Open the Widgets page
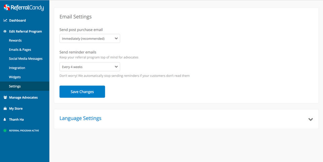The image size is (323, 162). pos(15,77)
